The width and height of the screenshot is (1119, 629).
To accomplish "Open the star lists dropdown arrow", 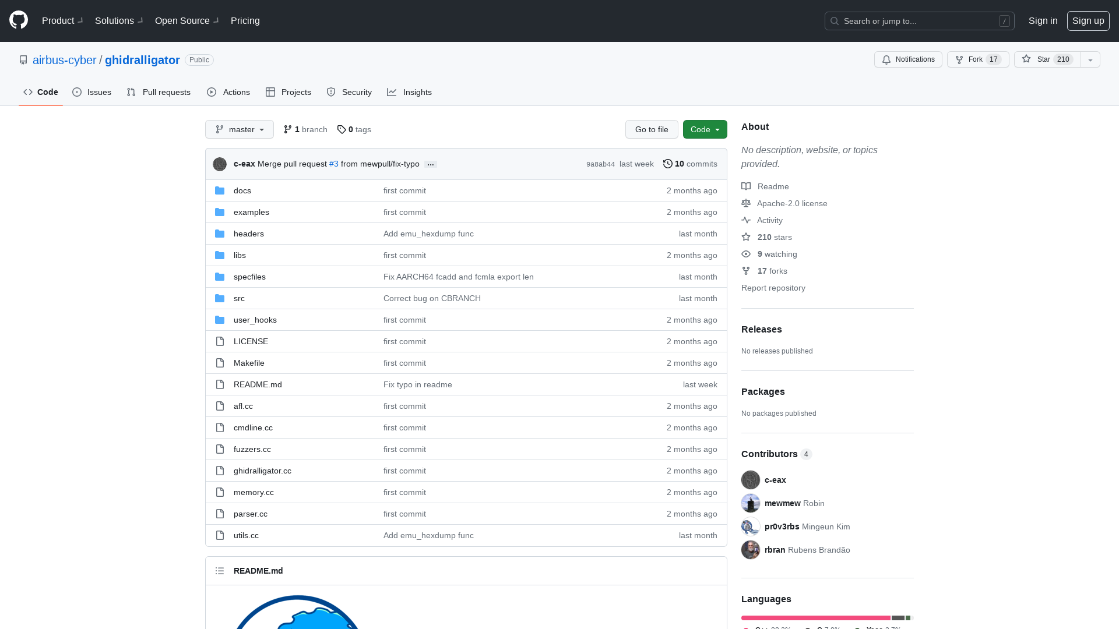I will tap(1090, 59).
